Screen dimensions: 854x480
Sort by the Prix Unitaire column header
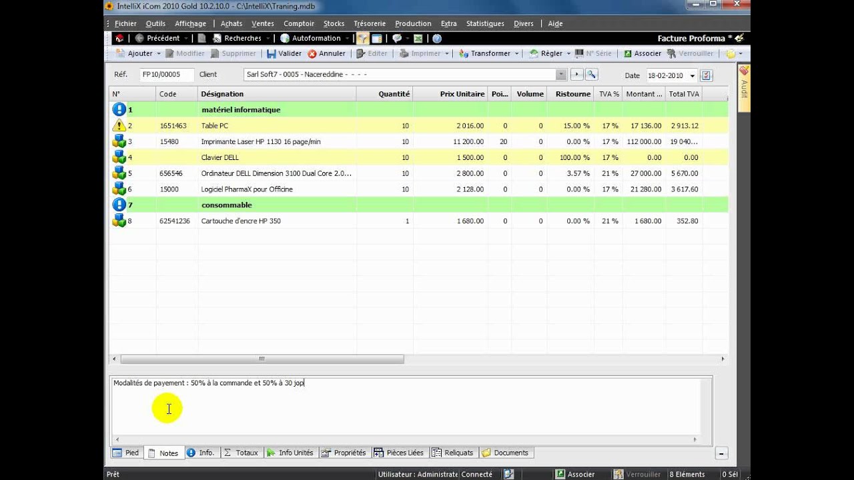(x=450, y=94)
